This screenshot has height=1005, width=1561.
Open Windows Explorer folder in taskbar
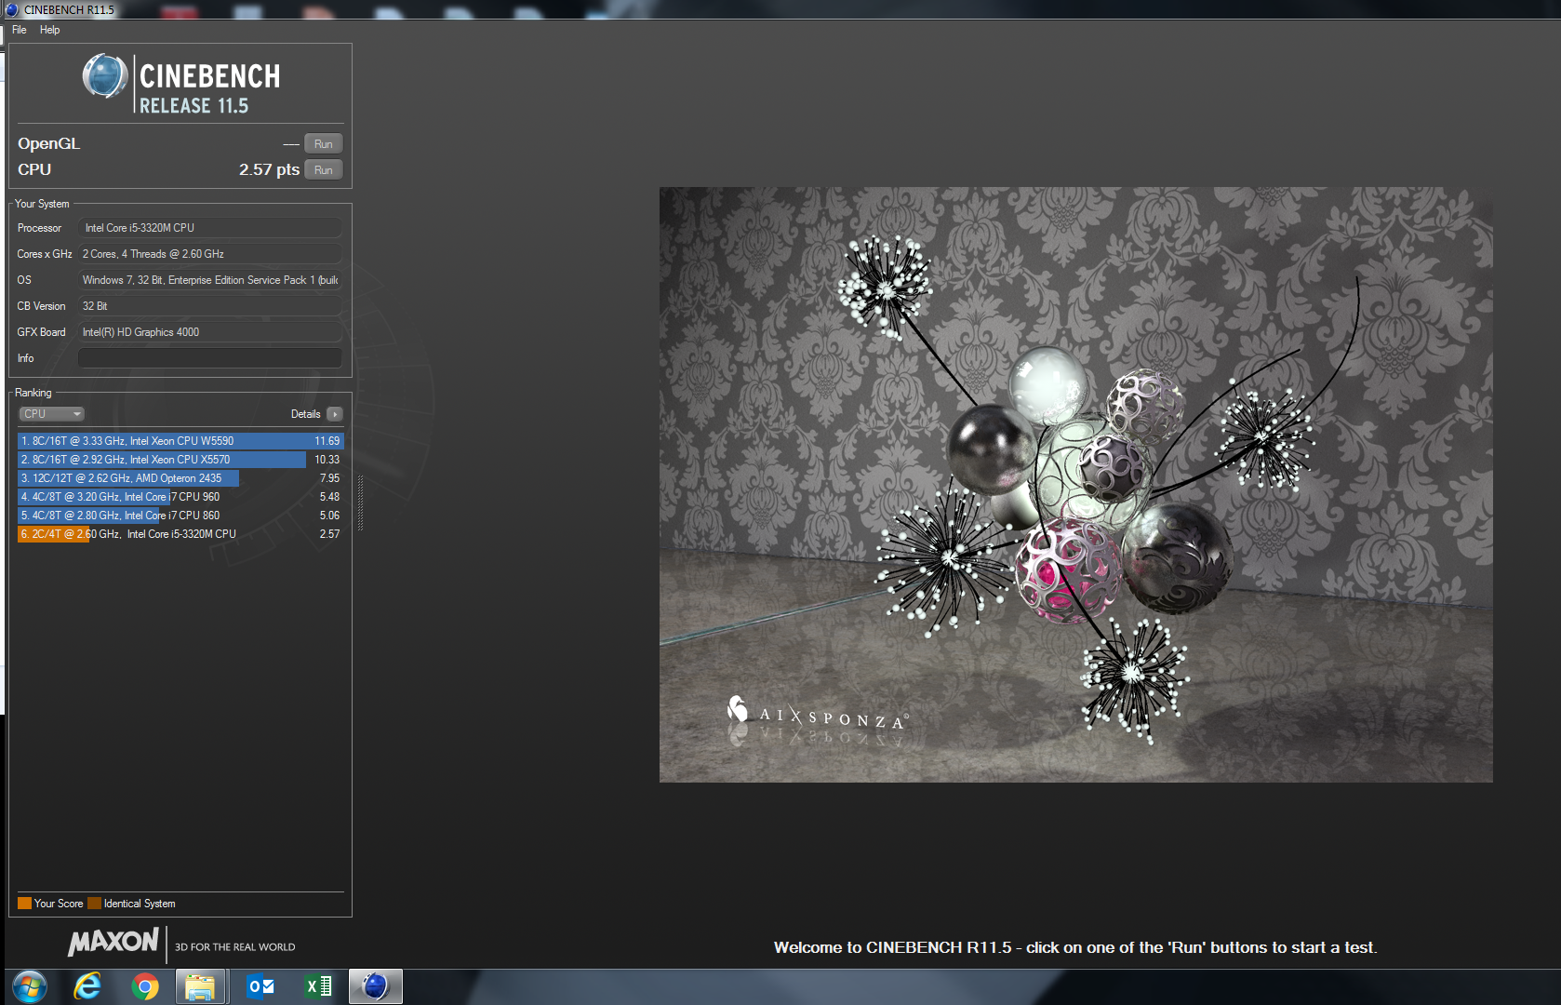pos(200,986)
